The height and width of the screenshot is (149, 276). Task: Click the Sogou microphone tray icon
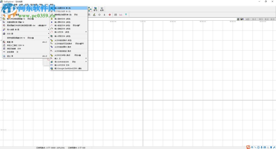click(x=262, y=147)
